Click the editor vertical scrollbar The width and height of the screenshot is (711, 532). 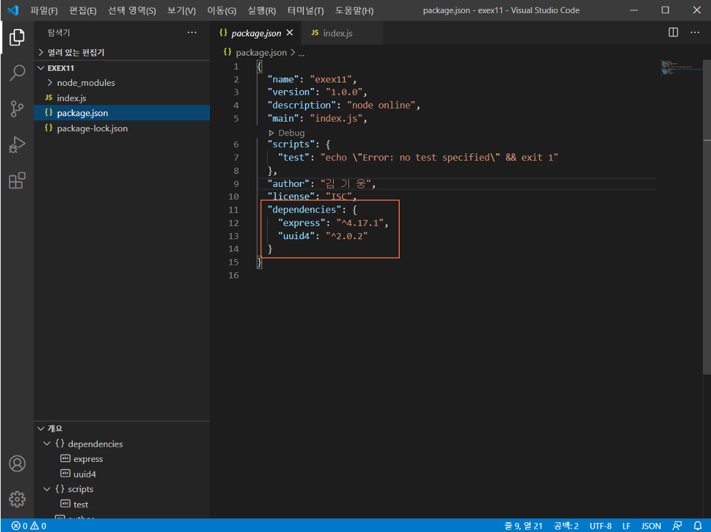(706, 217)
